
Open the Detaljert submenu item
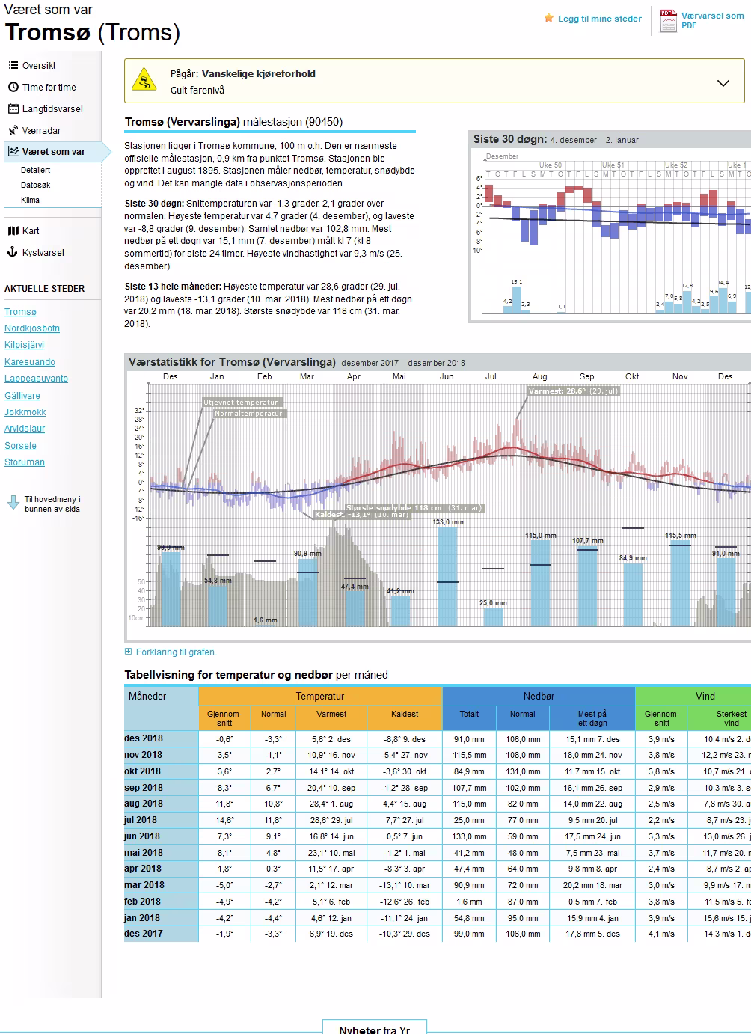[35, 171]
